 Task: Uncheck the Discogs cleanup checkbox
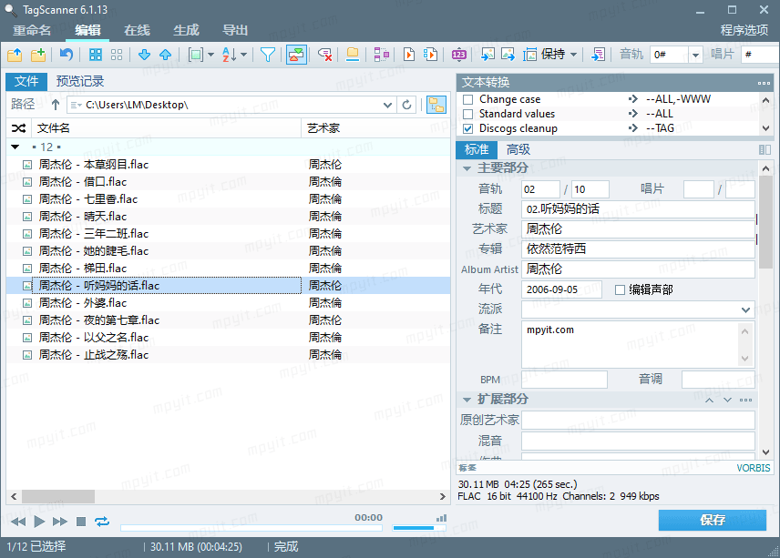tap(468, 128)
